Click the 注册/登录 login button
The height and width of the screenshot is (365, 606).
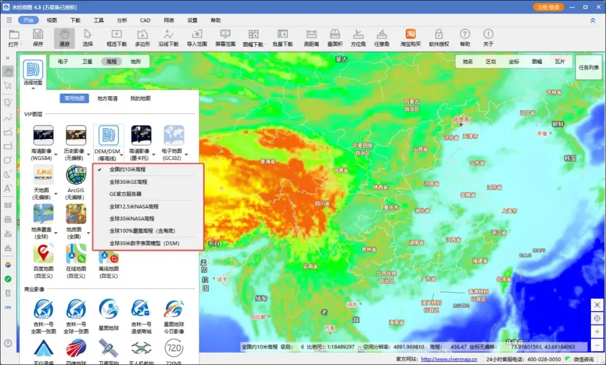(548, 7)
